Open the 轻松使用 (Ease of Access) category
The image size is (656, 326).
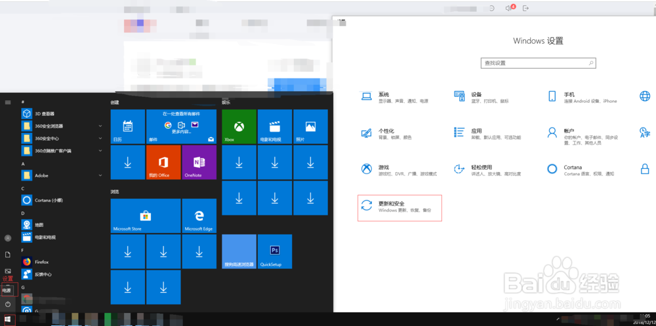(x=487, y=170)
